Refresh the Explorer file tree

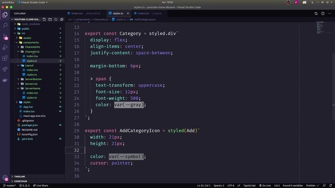point(56,19)
